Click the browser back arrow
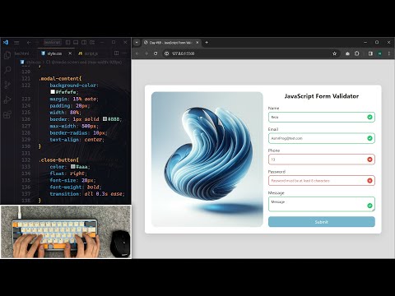This screenshot has height=296, width=395. [137, 53]
